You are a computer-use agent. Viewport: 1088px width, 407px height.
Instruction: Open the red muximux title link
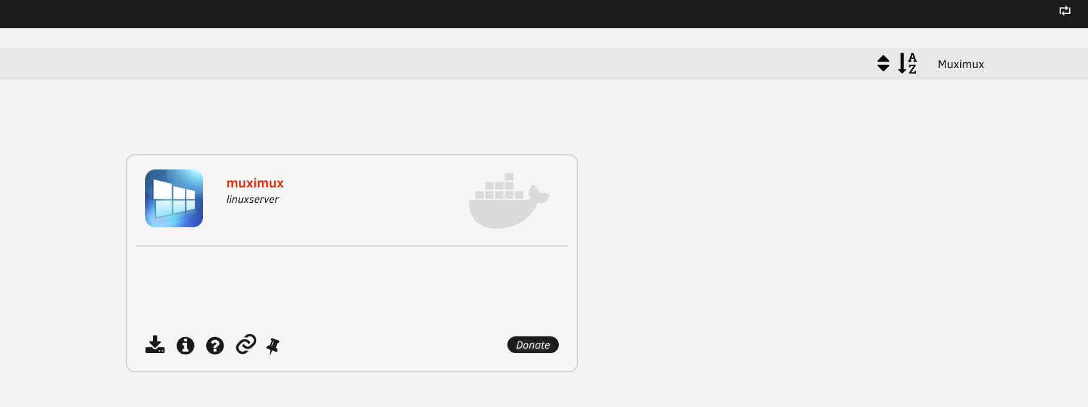[x=255, y=183]
